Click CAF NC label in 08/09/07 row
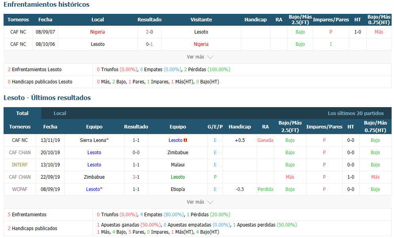This screenshot has width=394, height=238. click(18, 32)
